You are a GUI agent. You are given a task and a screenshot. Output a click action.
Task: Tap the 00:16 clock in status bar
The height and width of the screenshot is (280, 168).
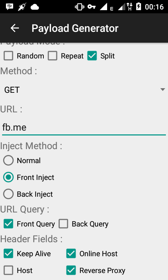point(154,7)
